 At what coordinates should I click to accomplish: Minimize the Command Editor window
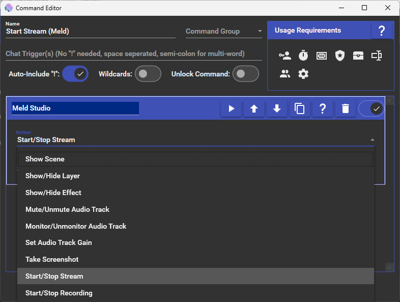341,8
